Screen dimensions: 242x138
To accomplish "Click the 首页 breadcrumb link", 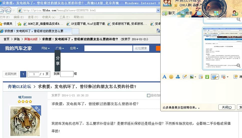I will (x=6, y=39).
